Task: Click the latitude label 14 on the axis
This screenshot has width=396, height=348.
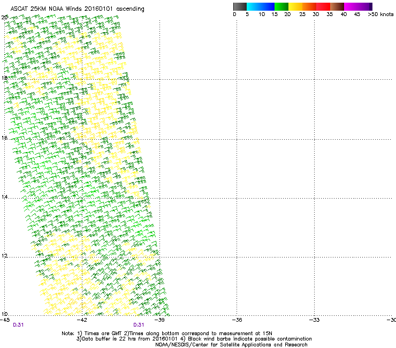Action: 4,196
